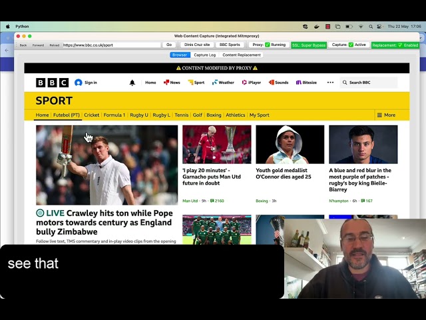The image size is (426, 320).
Task: Open Spotlight search in menu bar
Action: pyautogui.click(x=371, y=27)
